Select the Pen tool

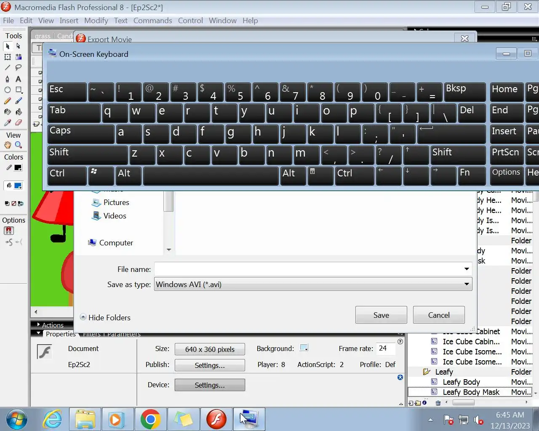(x=8, y=79)
